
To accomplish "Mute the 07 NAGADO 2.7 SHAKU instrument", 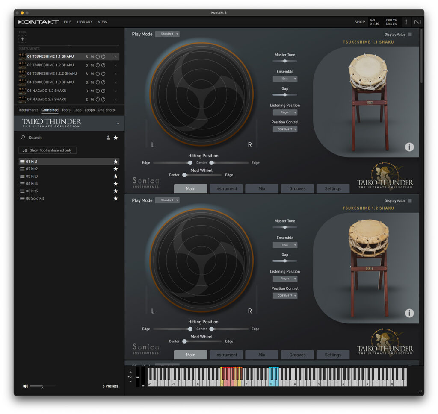I will (x=92, y=100).
